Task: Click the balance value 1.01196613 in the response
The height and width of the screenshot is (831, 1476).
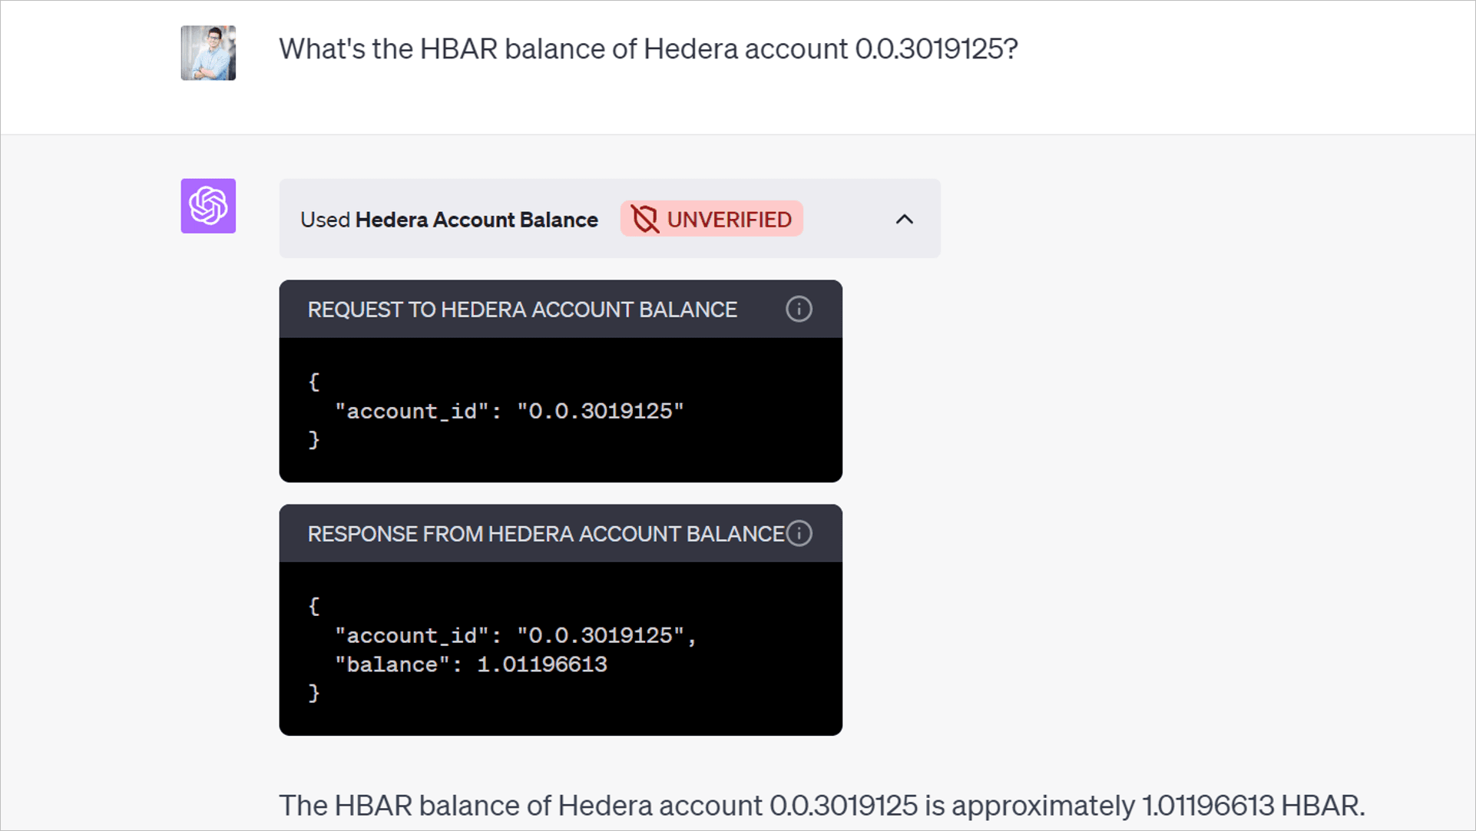Action: pyautogui.click(x=541, y=664)
